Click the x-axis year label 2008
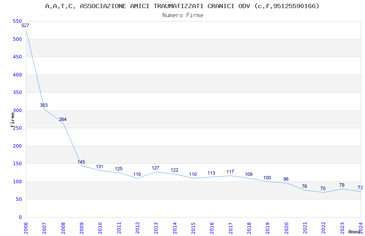This screenshot has width=365, height=236. (63, 228)
